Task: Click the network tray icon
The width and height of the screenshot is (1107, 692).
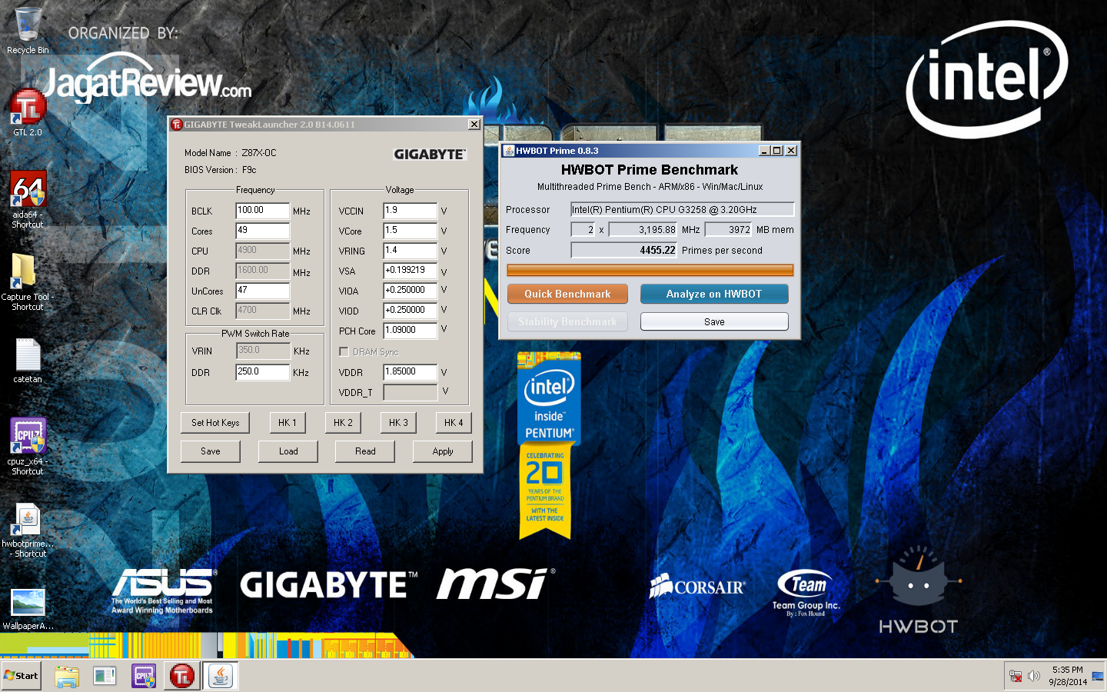Action: 1016,677
